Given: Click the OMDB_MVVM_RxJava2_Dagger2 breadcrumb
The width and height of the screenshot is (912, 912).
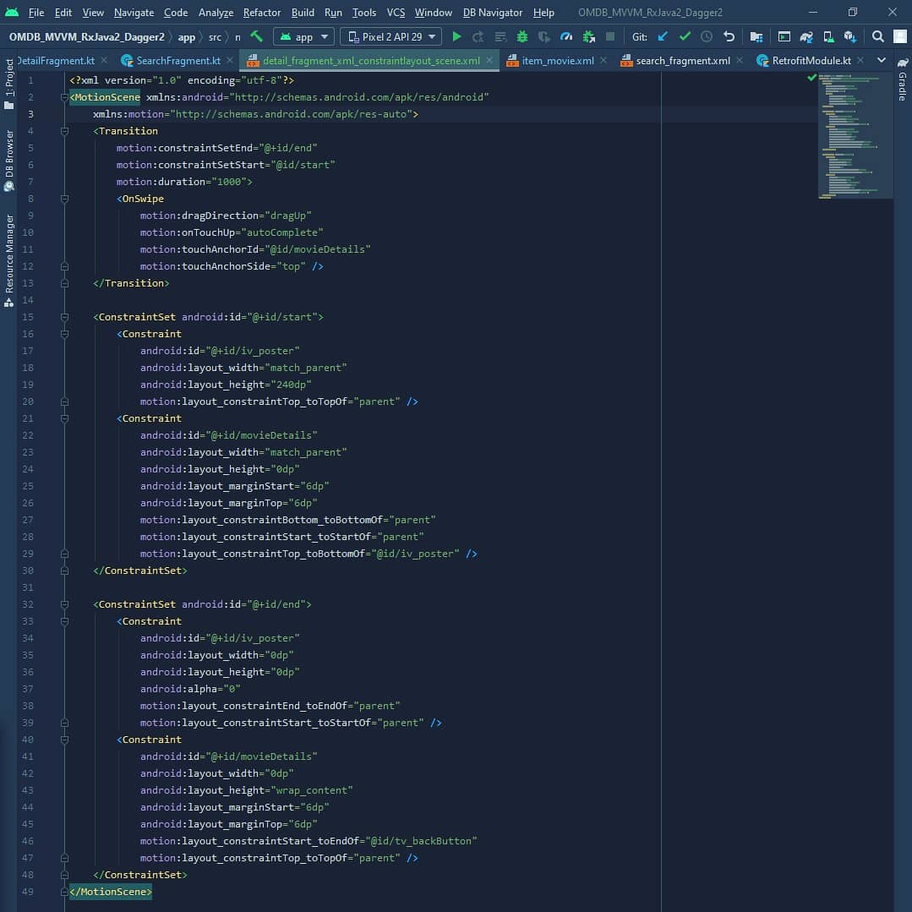Looking at the screenshot, I should click(x=87, y=36).
